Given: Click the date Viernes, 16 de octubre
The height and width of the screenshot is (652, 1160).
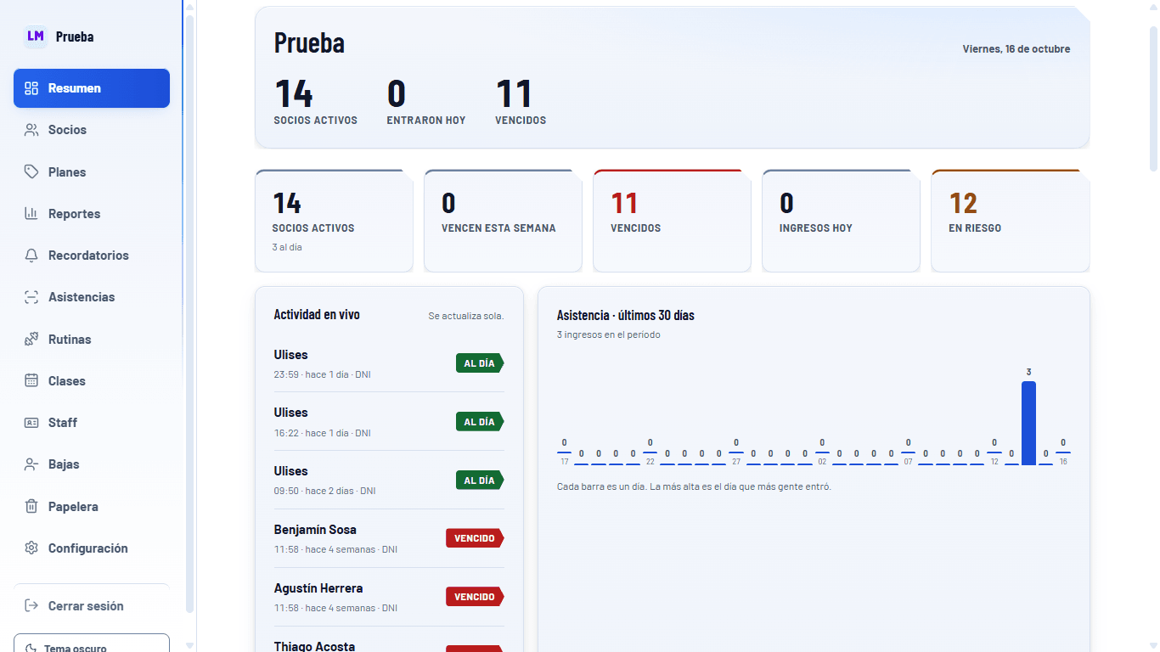Looking at the screenshot, I should (1016, 49).
